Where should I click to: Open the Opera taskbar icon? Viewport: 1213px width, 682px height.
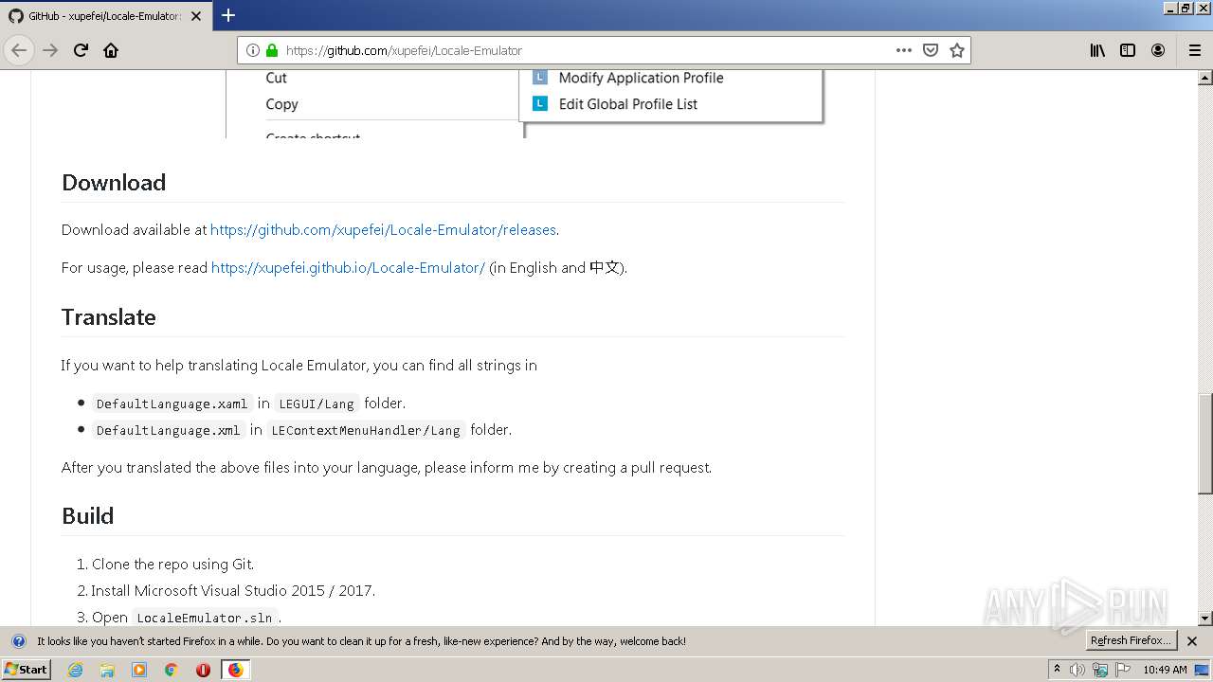tap(203, 670)
